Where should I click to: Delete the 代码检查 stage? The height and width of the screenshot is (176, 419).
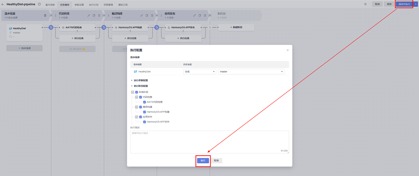tap(99, 16)
